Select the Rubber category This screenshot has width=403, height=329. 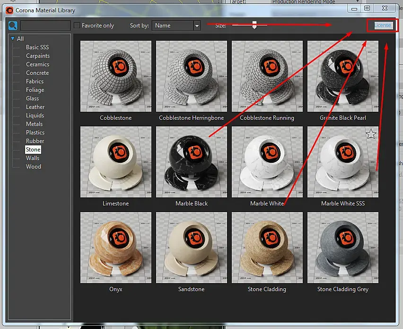(35, 141)
